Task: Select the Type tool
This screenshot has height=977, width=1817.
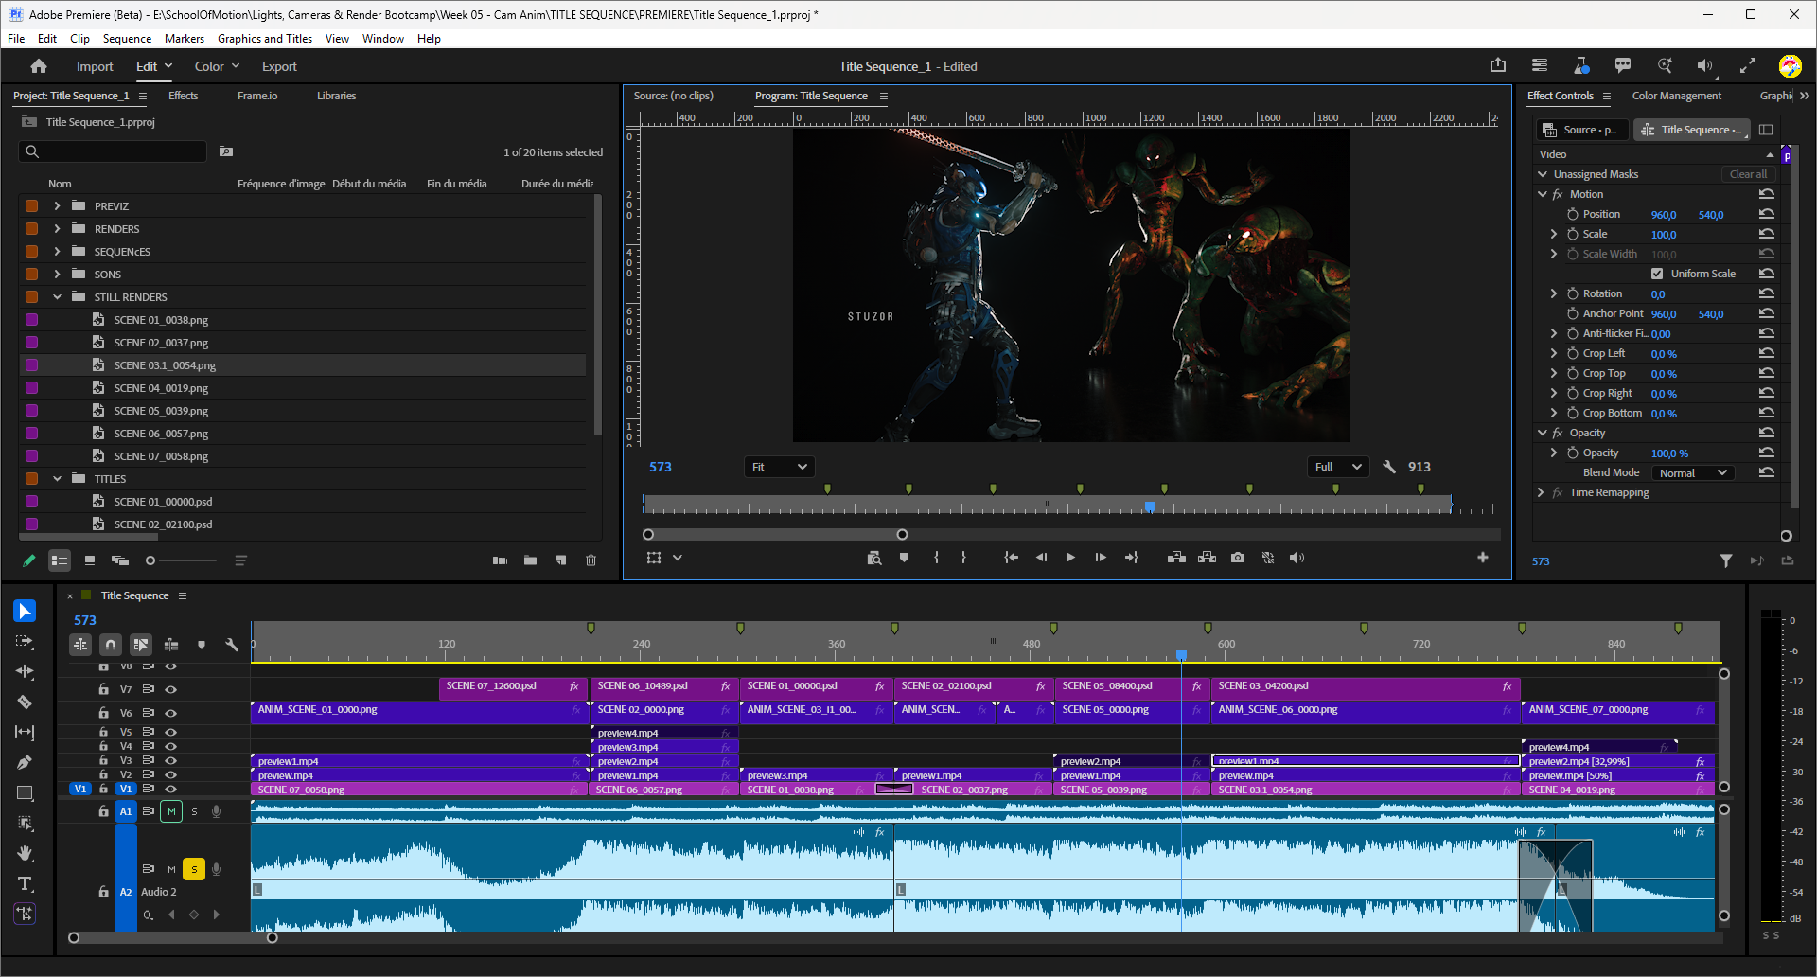Action: pos(25,883)
